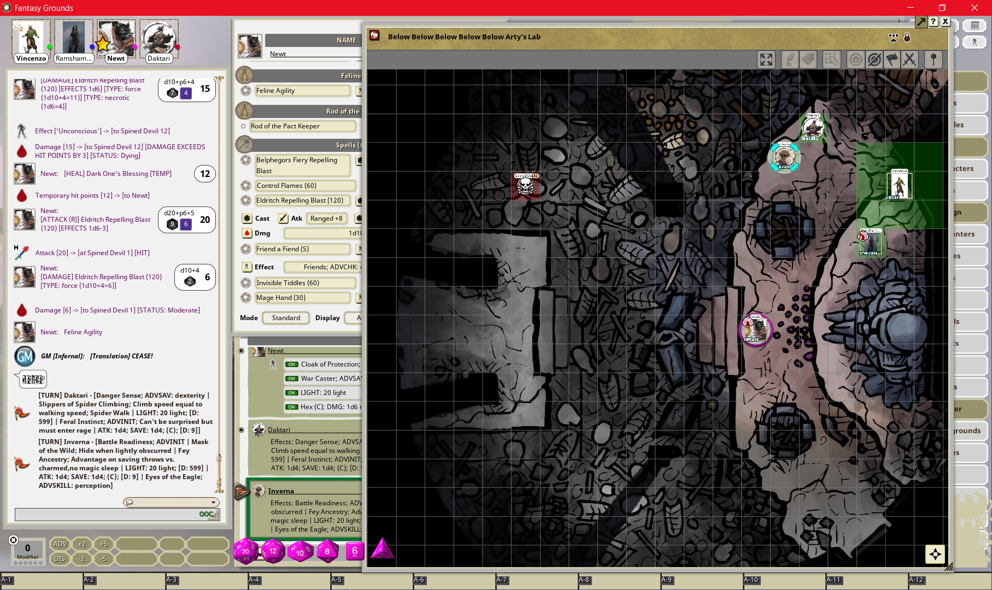Screen dimensions: 992x590
Task: Click the ADV modifier button
Action: point(60,544)
